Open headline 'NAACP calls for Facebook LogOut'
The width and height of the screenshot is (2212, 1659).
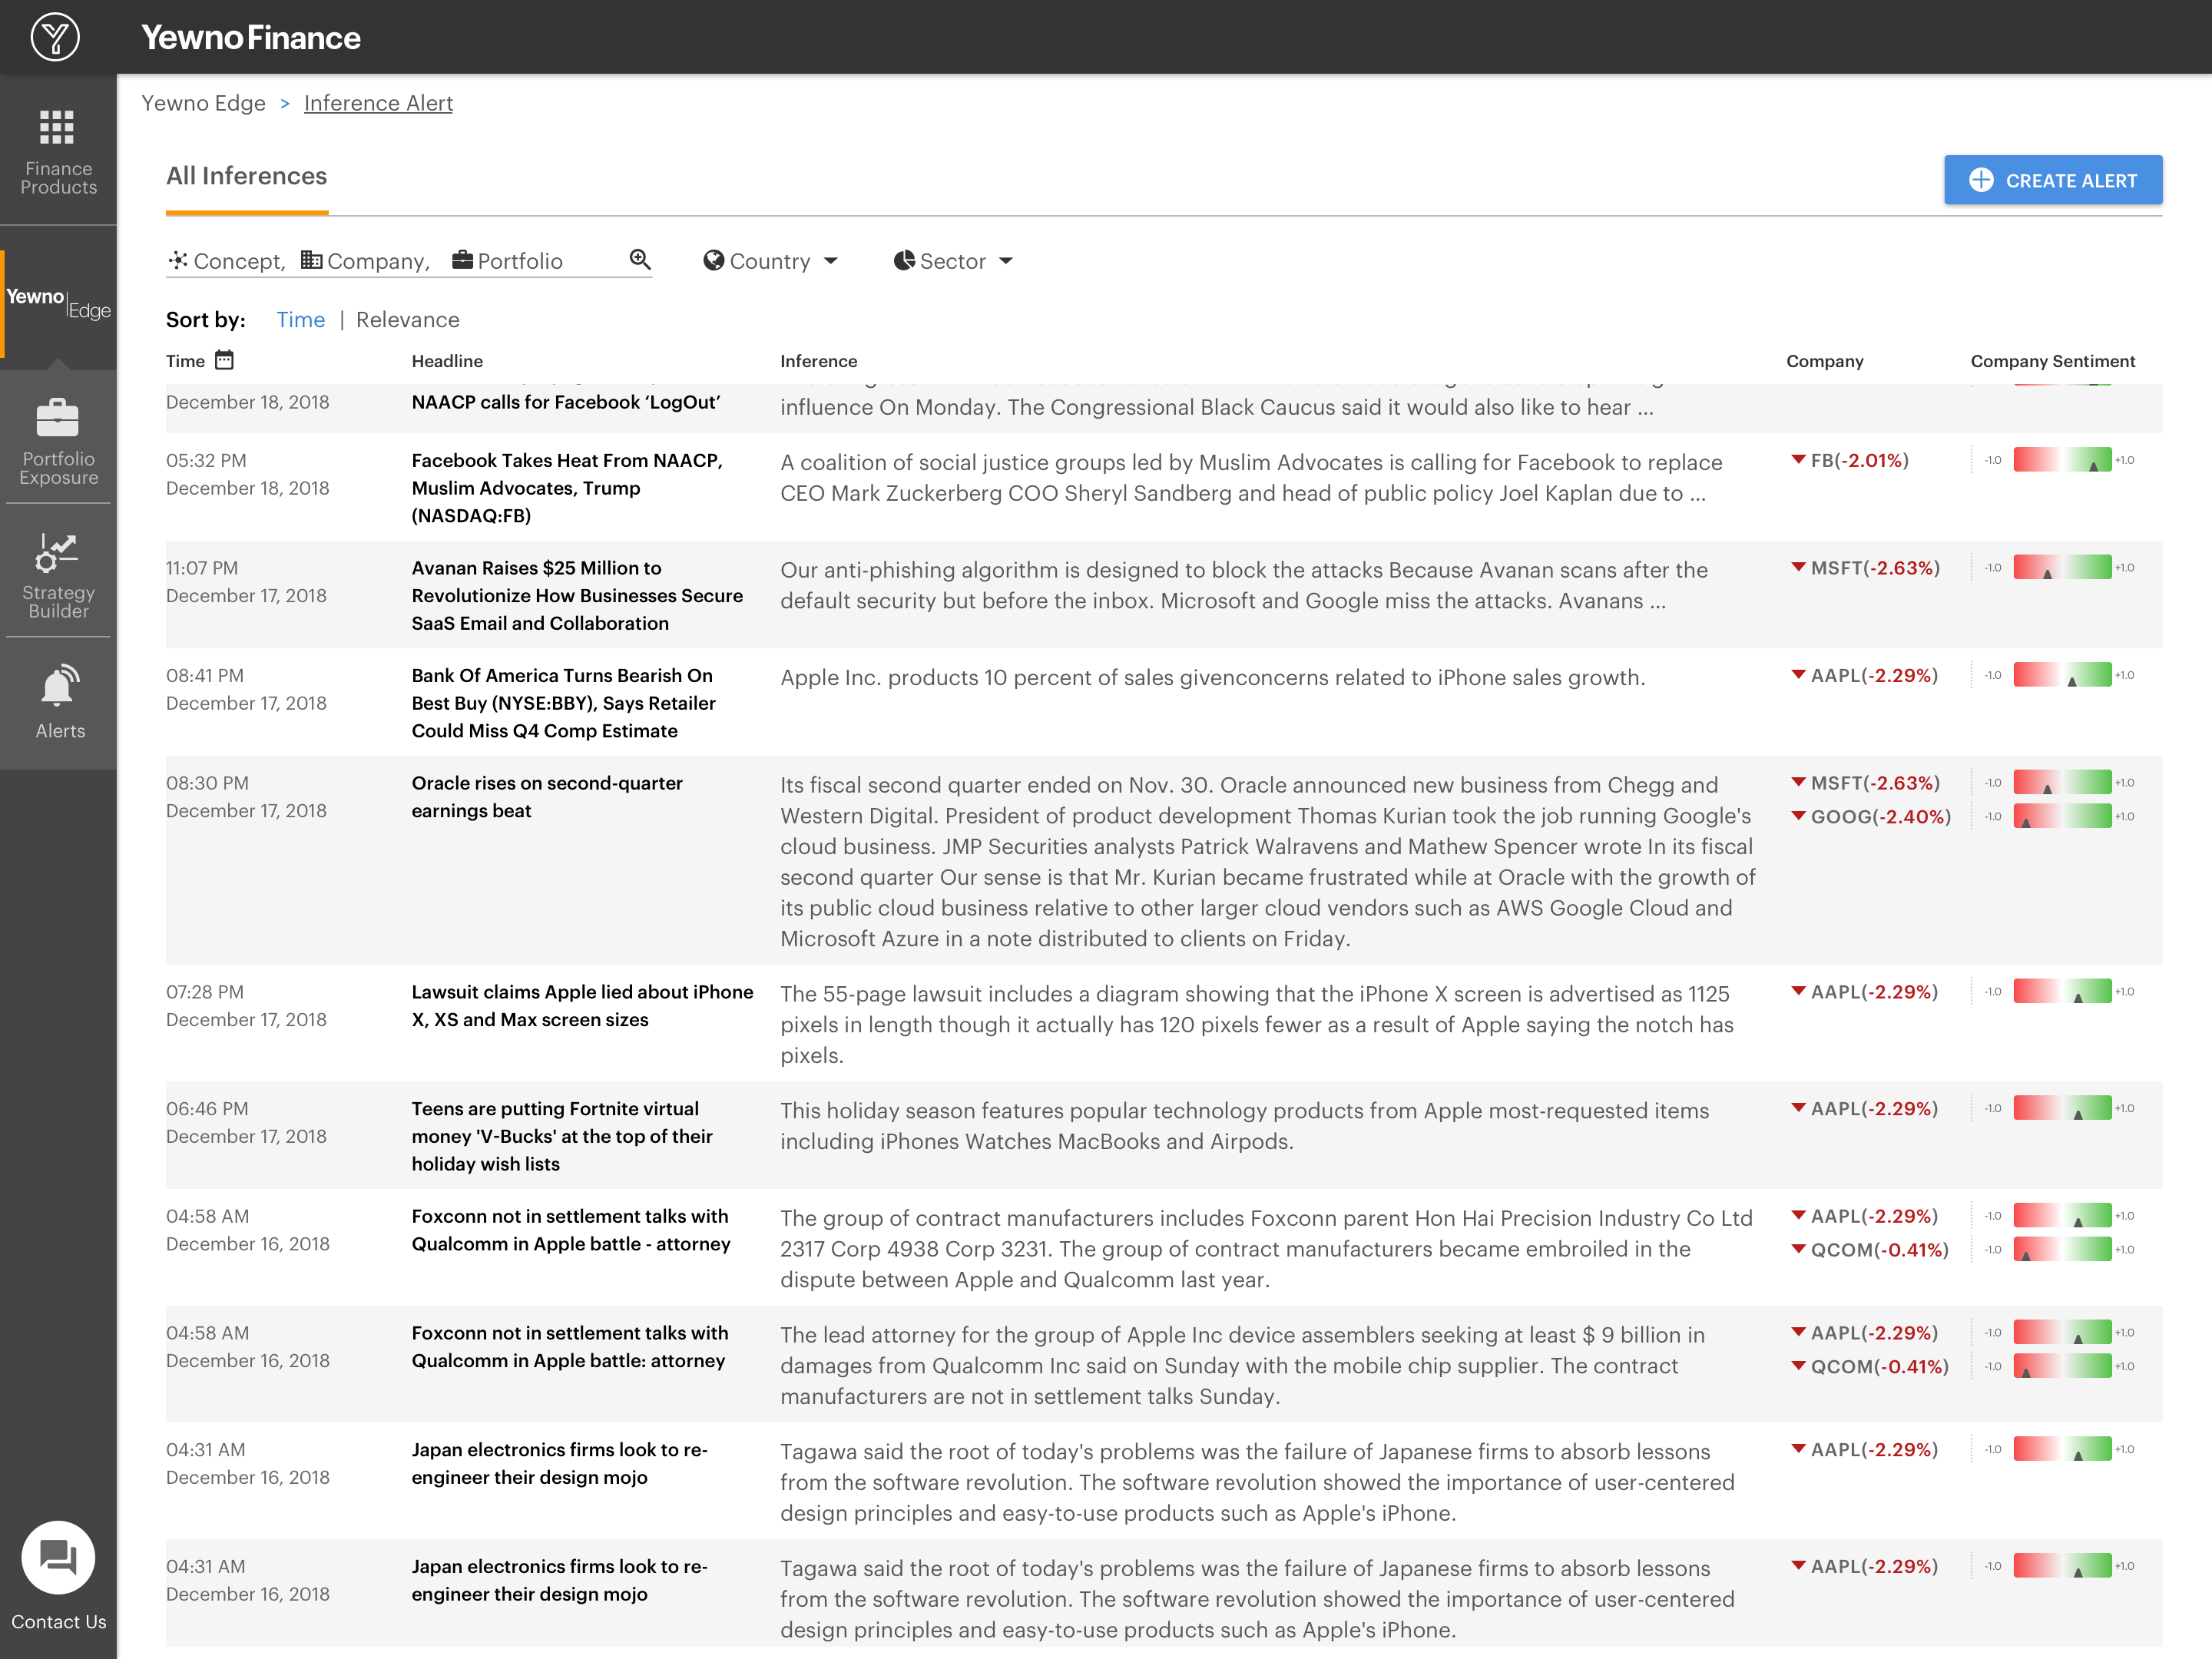pos(566,402)
